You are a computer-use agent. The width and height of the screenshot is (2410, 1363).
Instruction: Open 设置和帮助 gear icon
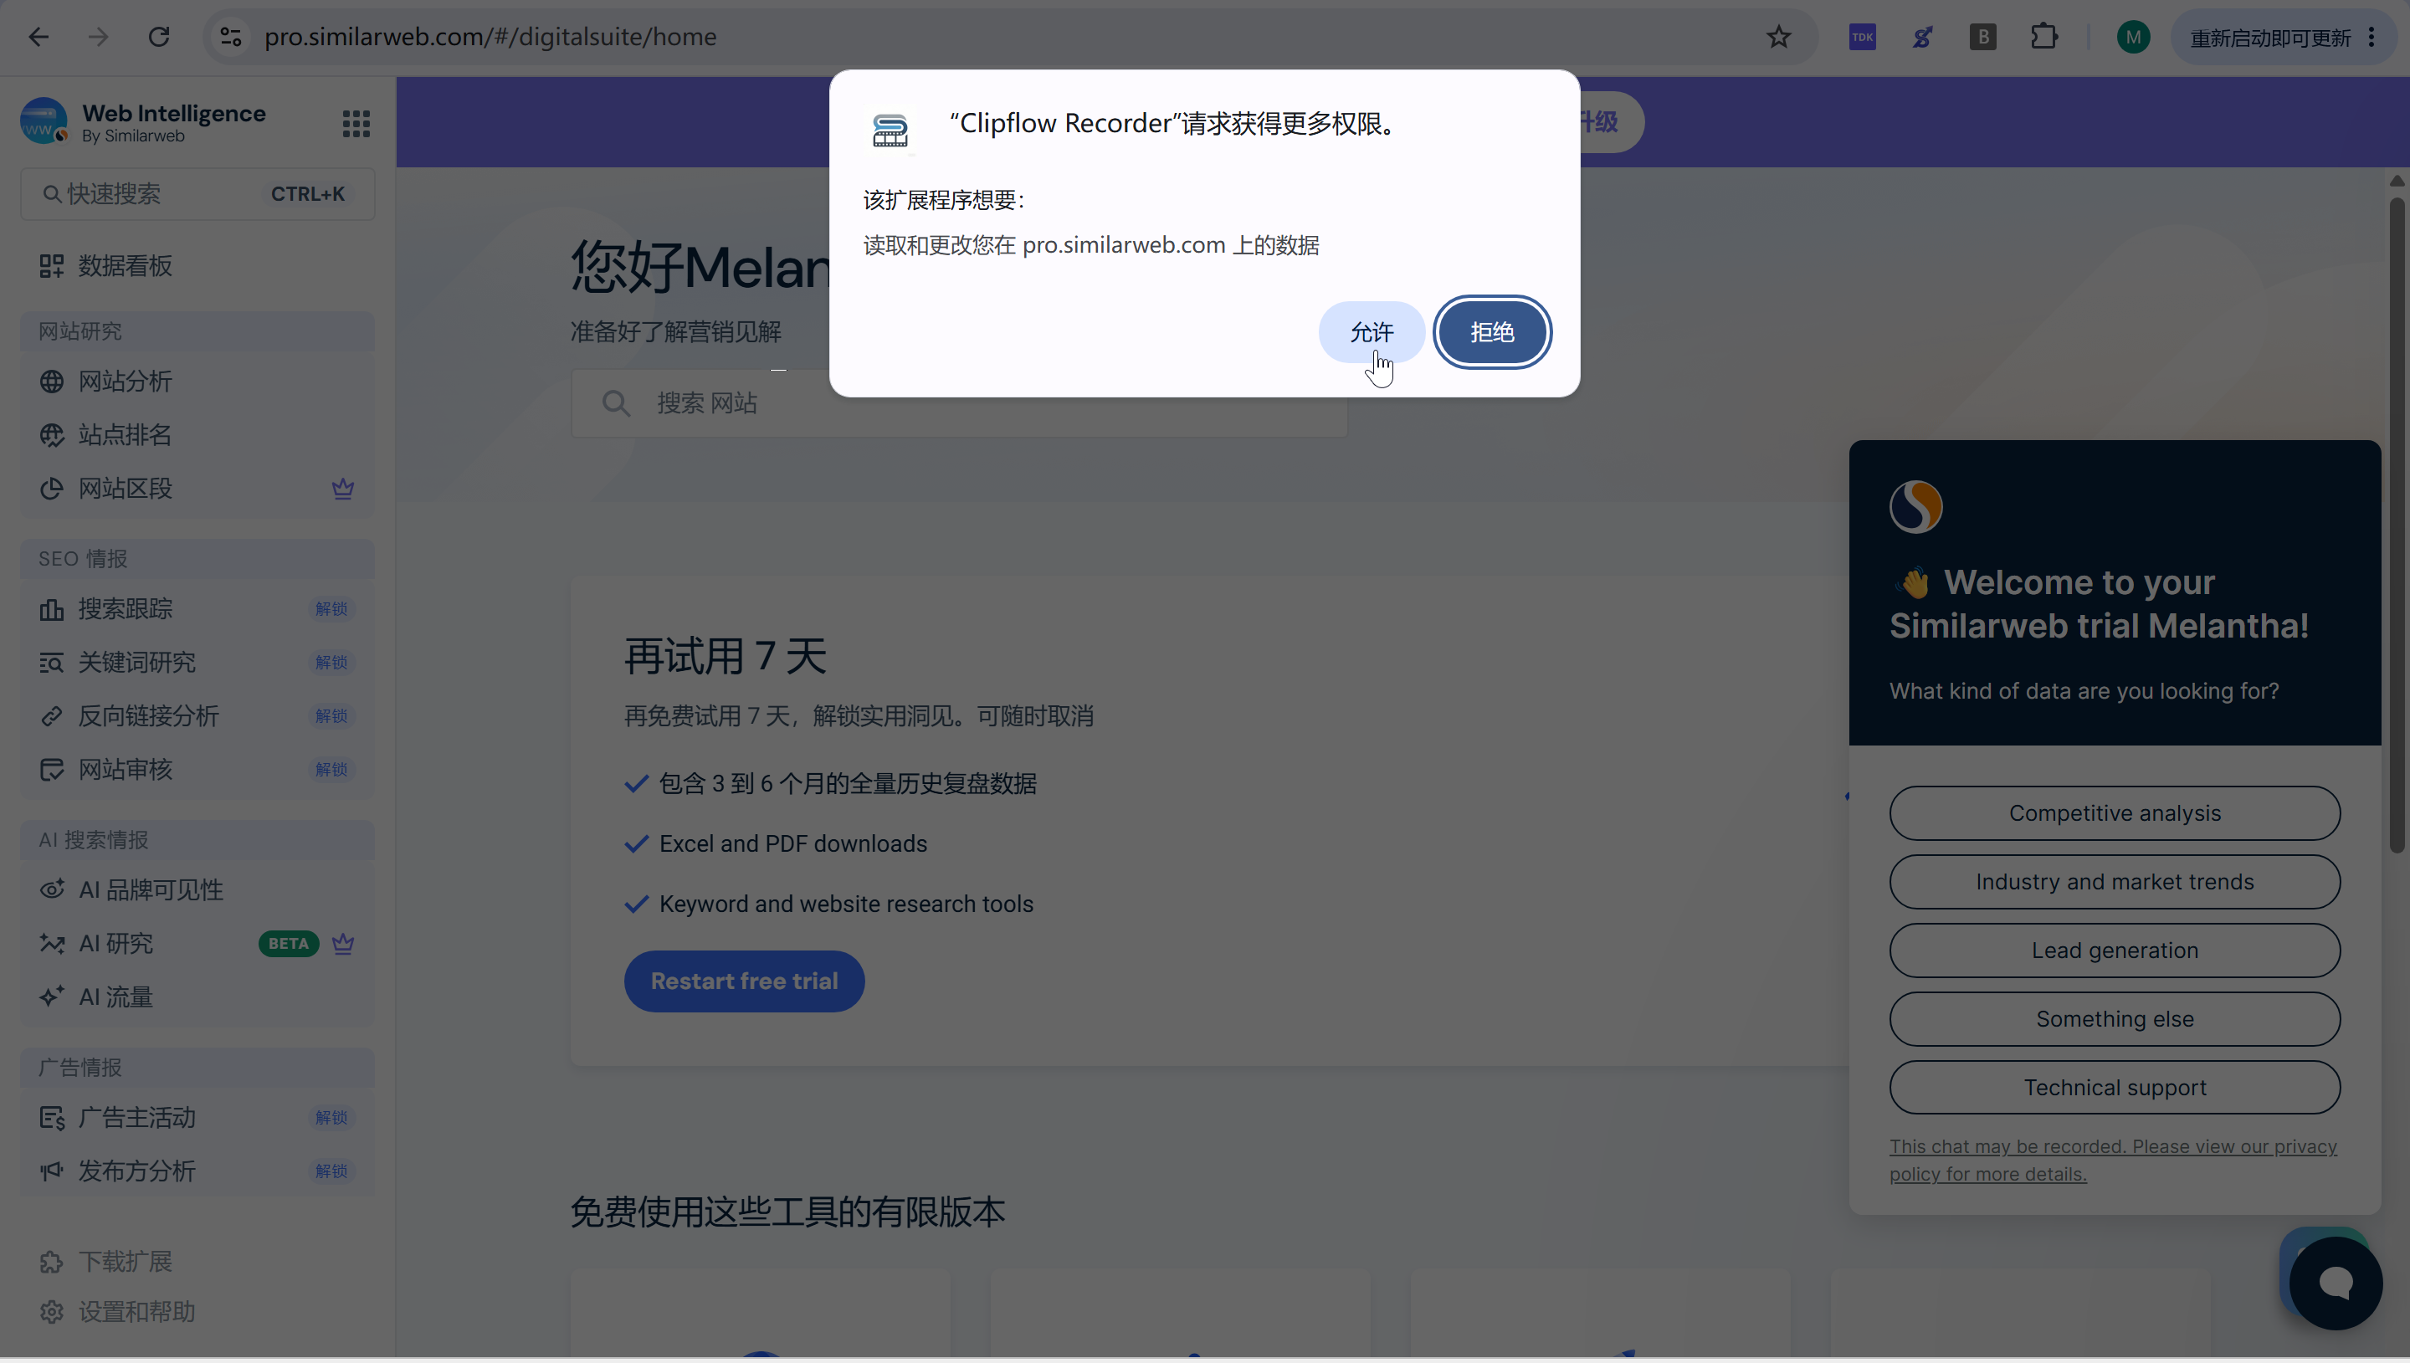pyautogui.click(x=52, y=1313)
